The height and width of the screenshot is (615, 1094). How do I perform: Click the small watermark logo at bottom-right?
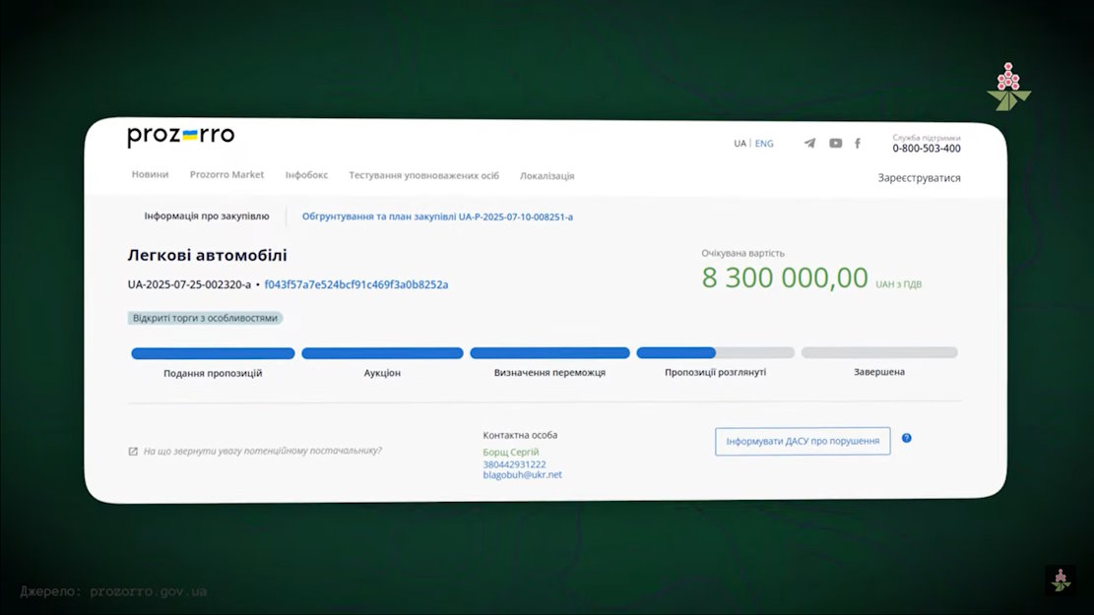[x=1061, y=580]
